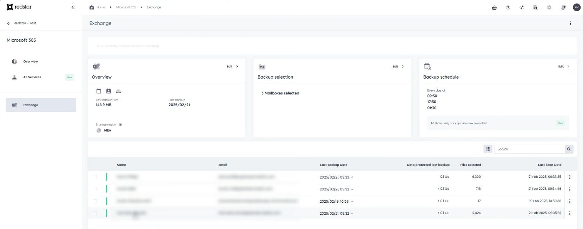
Task: Focus the Search input field
Action: tap(529, 149)
